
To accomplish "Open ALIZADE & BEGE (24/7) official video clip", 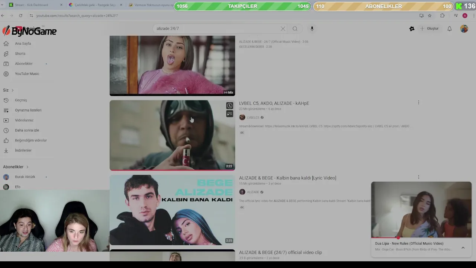I will click(x=280, y=252).
